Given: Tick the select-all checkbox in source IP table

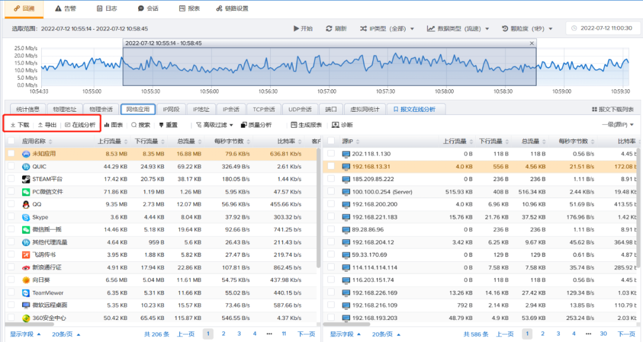Looking at the screenshot, I should tap(331, 141).
